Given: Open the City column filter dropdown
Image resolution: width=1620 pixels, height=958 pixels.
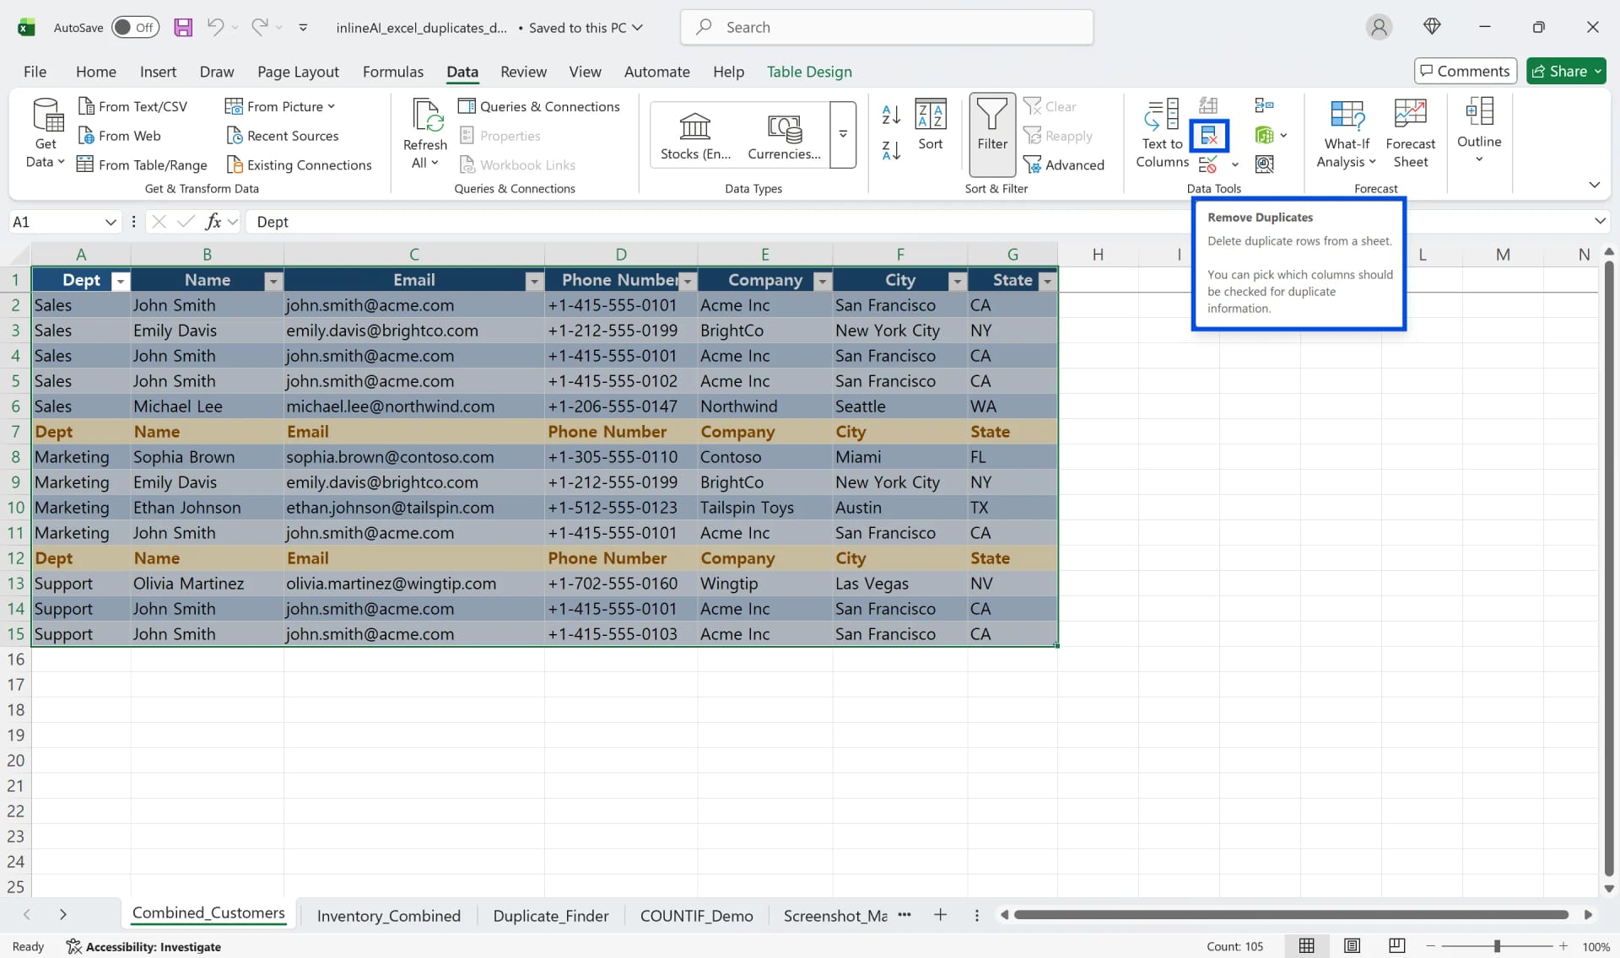Looking at the screenshot, I should click(957, 281).
